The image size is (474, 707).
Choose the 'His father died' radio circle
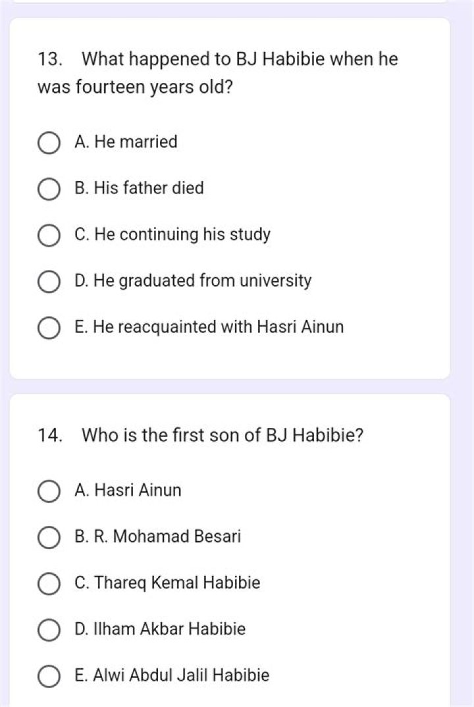point(49,189)
